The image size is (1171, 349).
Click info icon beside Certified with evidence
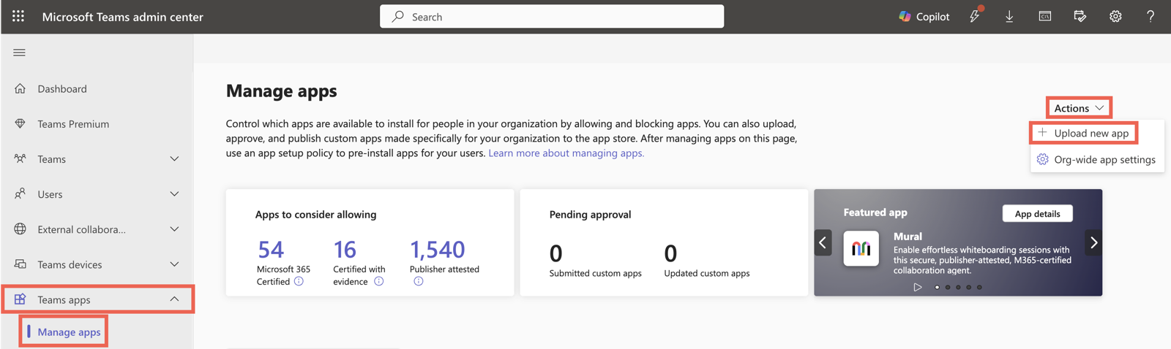coord(378,281)
